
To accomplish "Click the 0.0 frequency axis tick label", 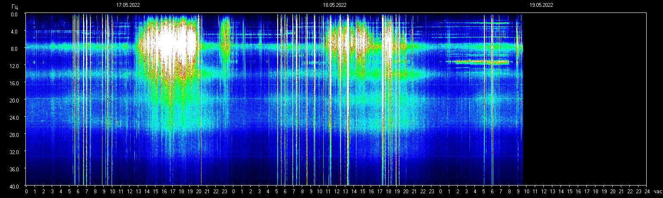I will click(15, 14).
